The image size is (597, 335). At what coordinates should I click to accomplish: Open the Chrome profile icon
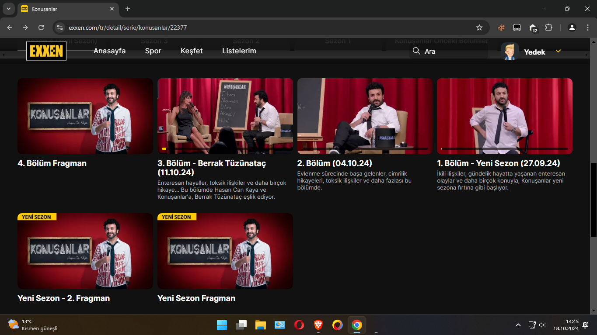[x=572, y=28]
